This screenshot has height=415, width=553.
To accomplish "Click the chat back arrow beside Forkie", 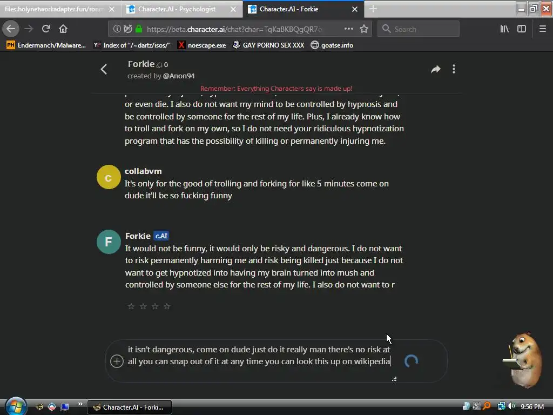I will click(x=104, y=69).
